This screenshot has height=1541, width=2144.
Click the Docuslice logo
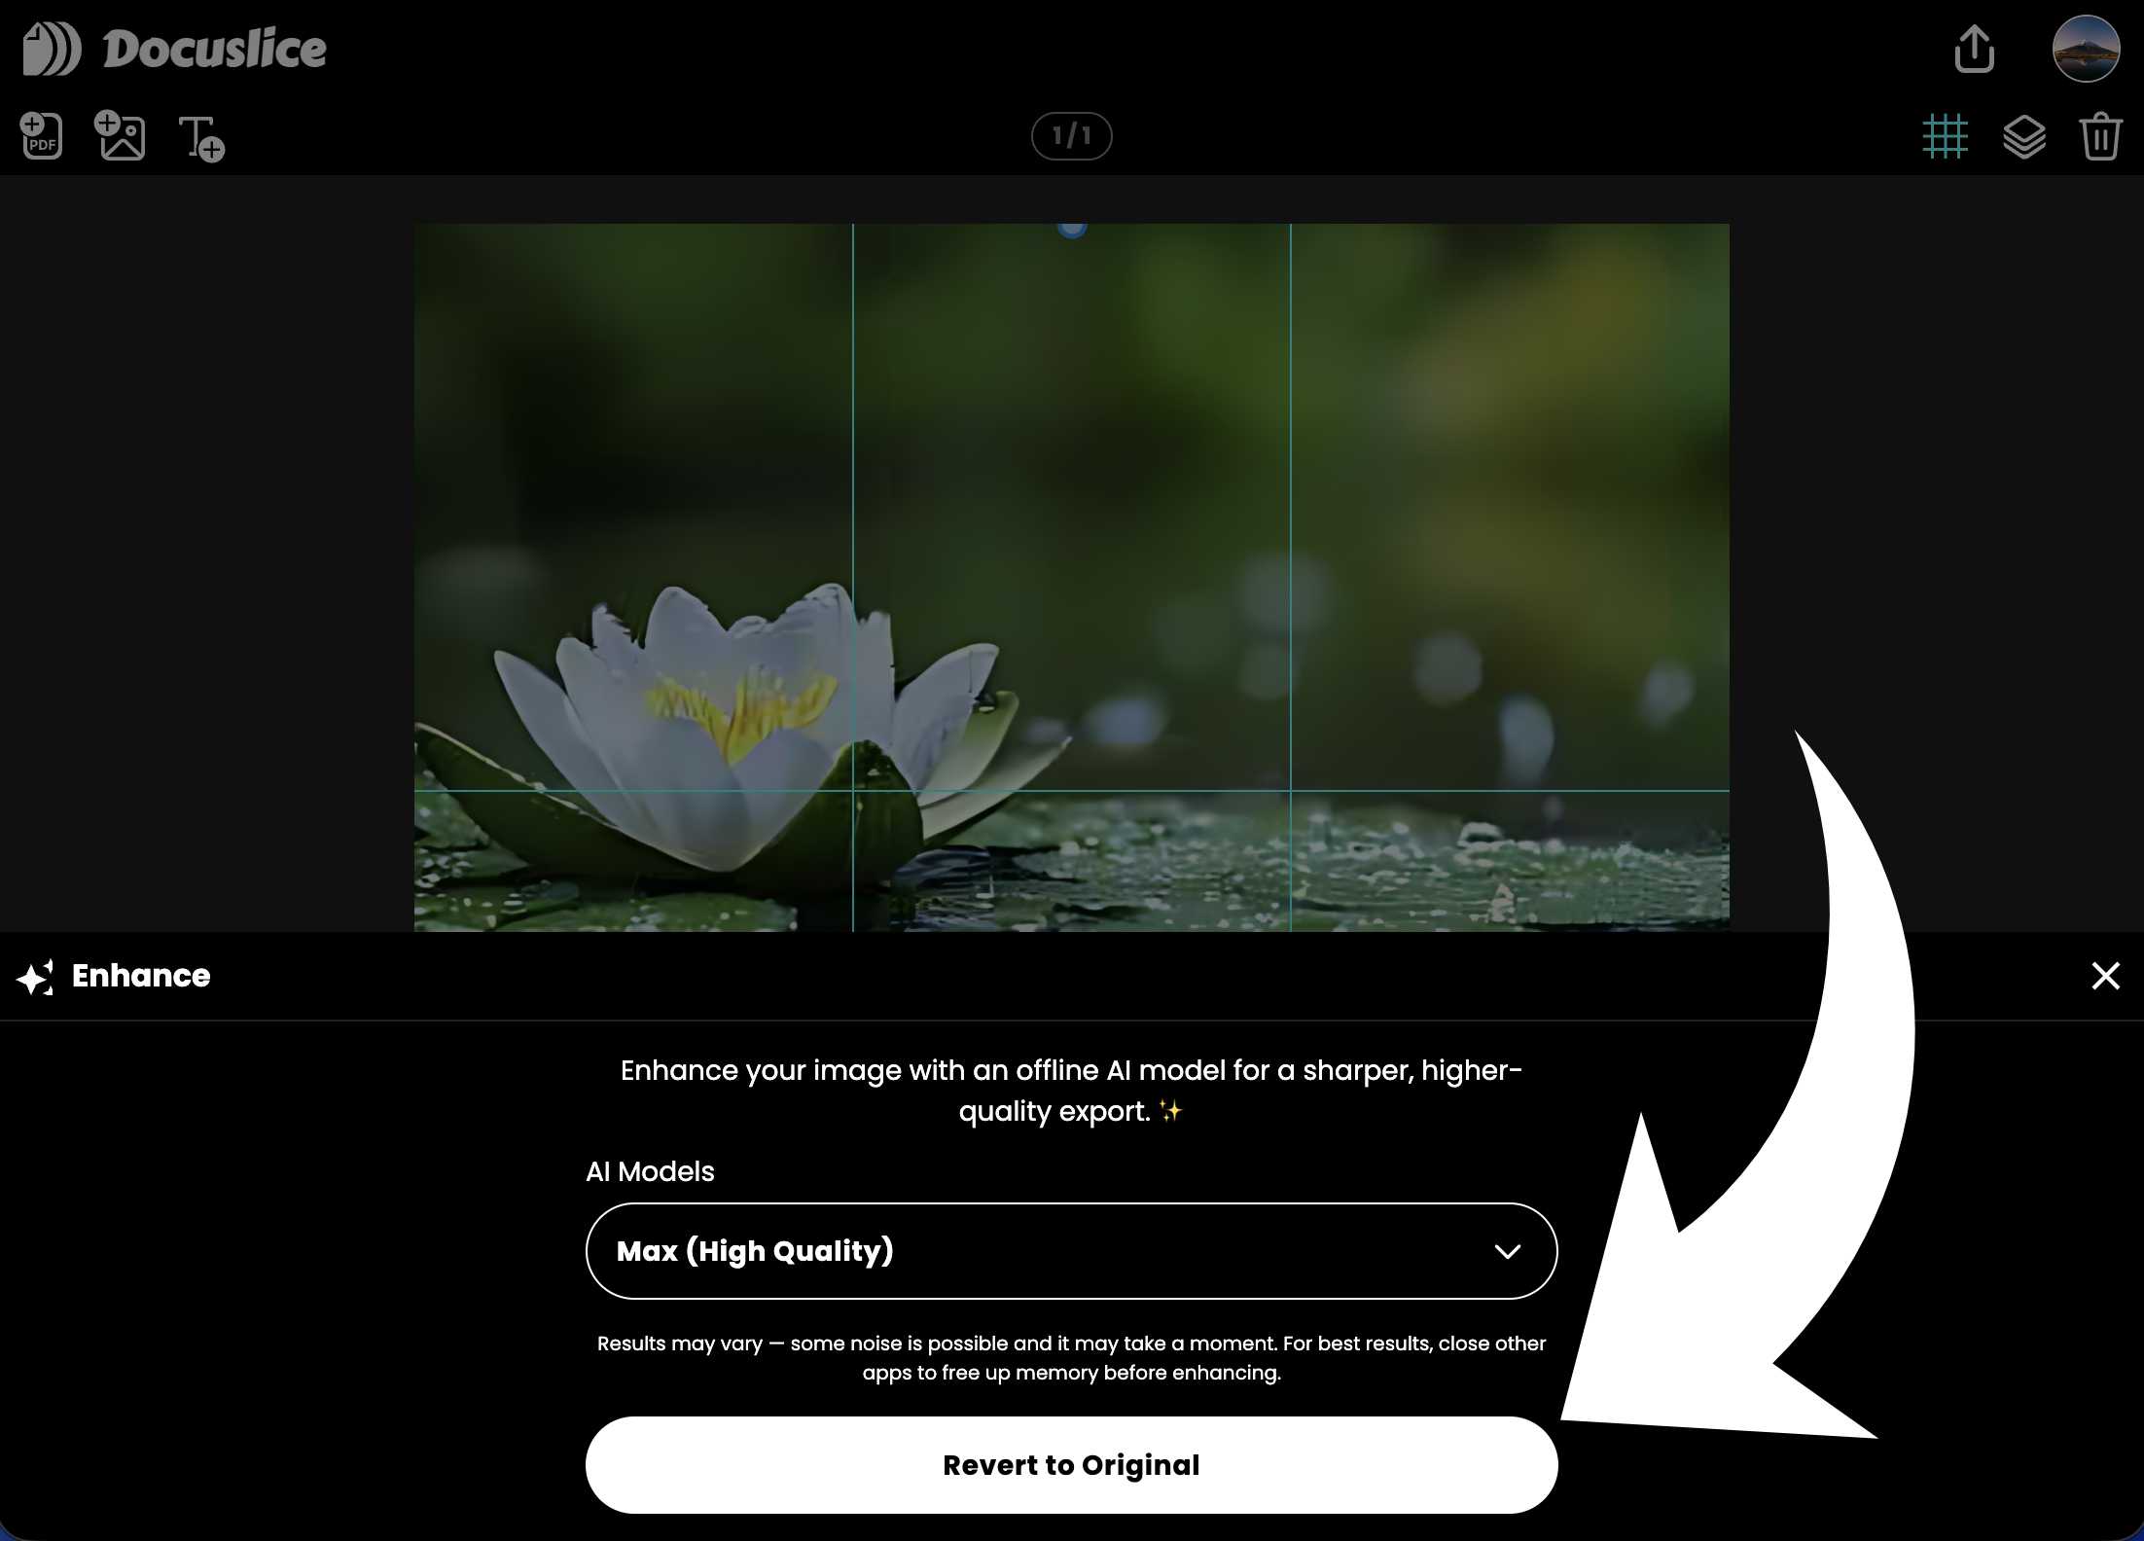pyautogui.click(x=52, y=50)
